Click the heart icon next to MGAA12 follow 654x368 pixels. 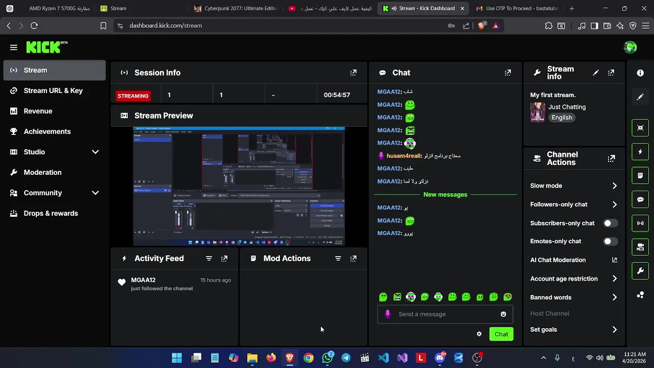(122, 283)
